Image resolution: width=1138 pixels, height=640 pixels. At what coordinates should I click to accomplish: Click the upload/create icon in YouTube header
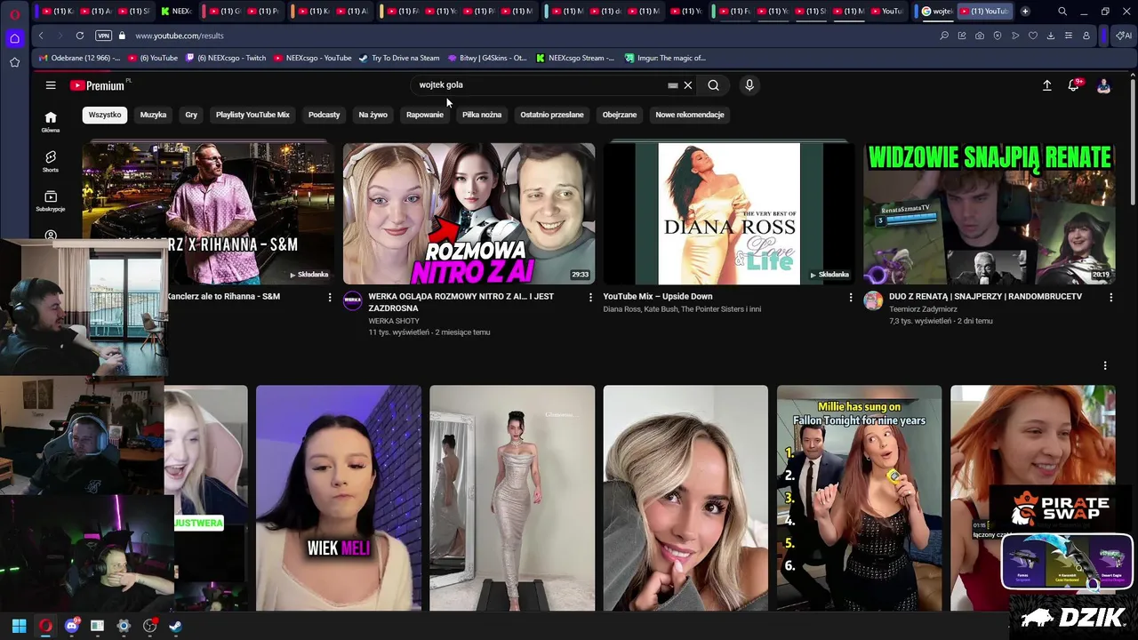pyautogui.click(x=1047, y=85)
